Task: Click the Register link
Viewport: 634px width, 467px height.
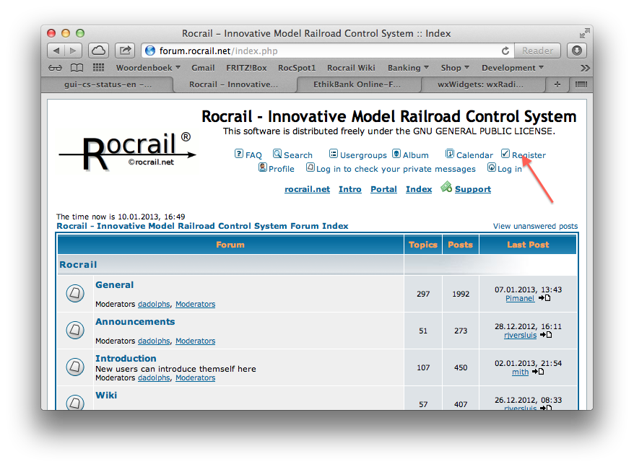Action: (529, 155)
